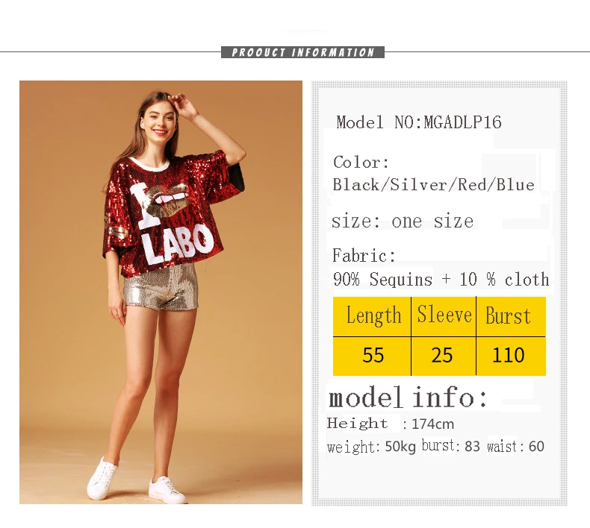Select the length value 55 cell
The image size is (590, 528).
point(372,356)
